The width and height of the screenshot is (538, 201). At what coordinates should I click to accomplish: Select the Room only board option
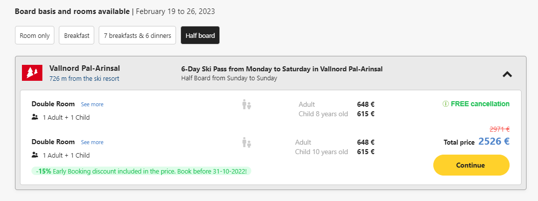(35, 35)
